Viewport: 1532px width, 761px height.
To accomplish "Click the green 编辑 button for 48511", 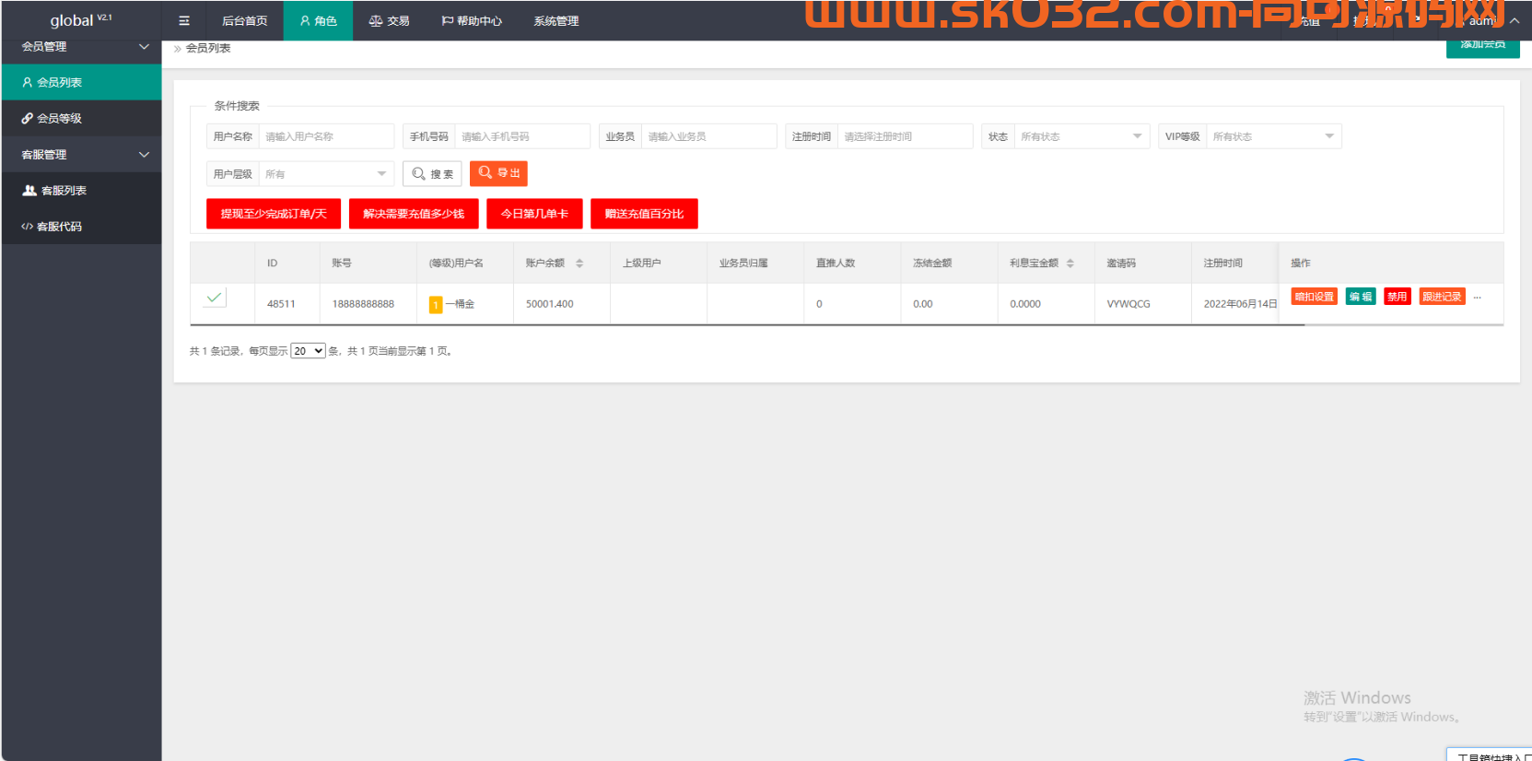I will (x=1361, y=297).
